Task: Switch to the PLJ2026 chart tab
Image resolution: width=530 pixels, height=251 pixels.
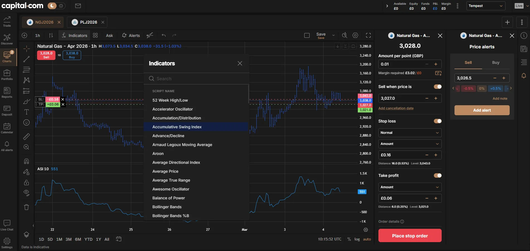Action: [87, 22]
